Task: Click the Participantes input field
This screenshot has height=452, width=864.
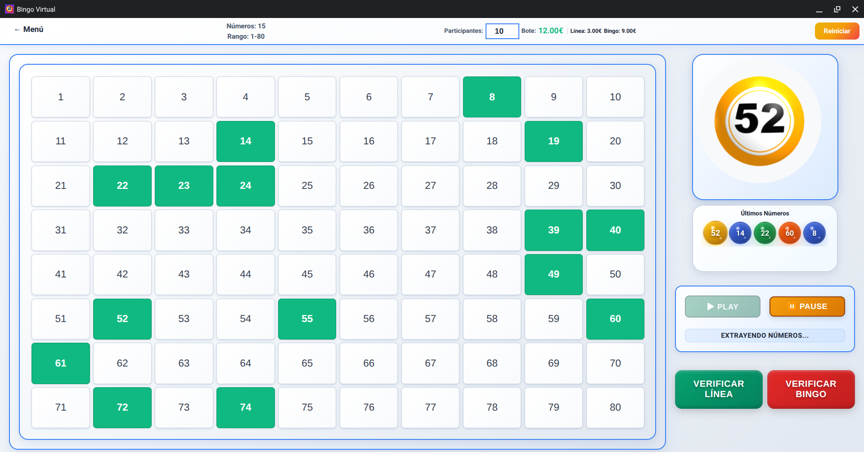Action: pos(502,31)
